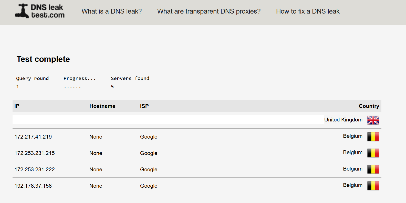Click the Country column header
This screenshot has height=203, width=406.
pos(369,106)
